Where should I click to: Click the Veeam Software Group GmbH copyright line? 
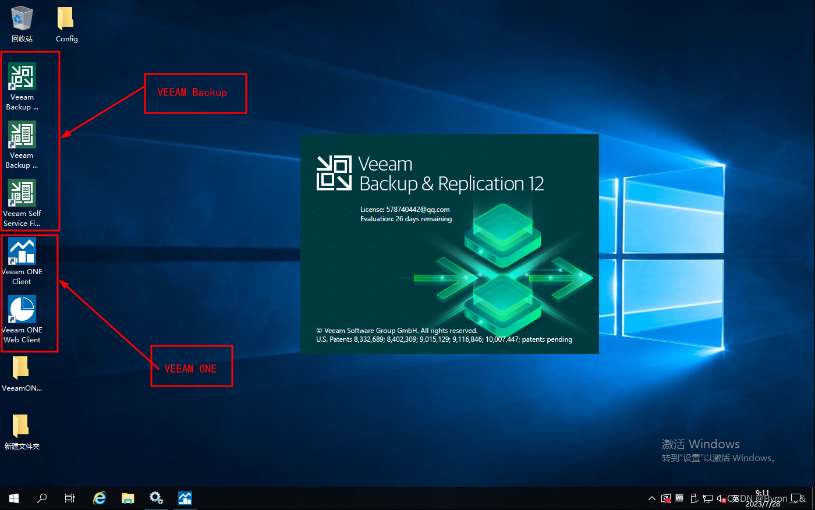[397, 330]
